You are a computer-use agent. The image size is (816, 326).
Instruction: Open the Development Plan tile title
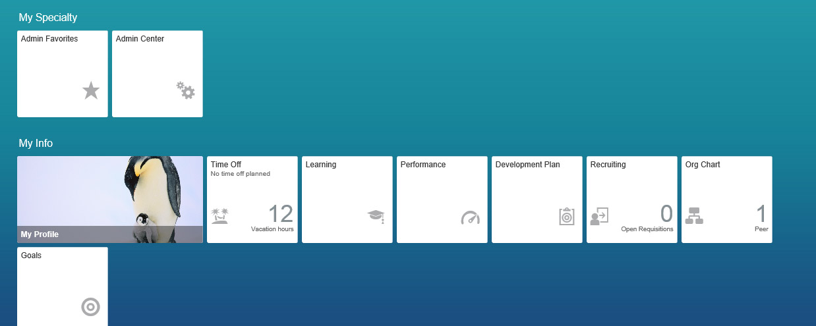click(x=527, y=165)
